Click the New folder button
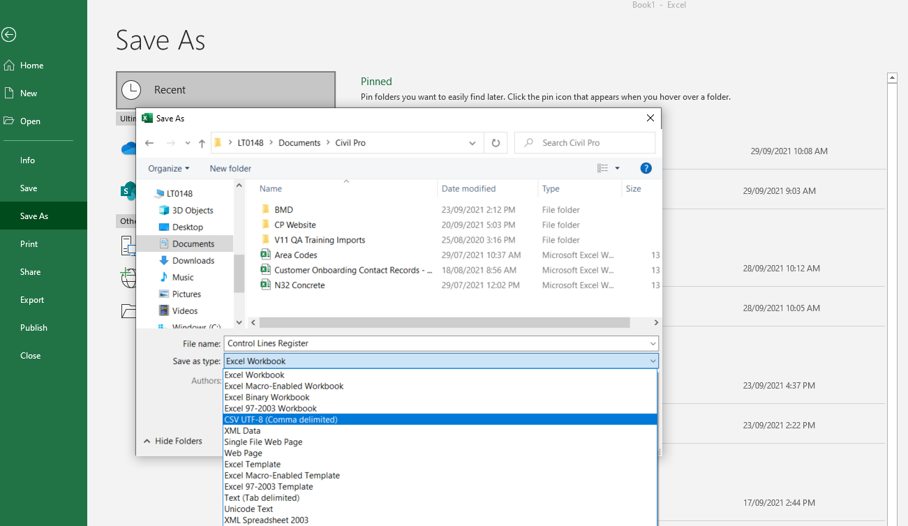The height and width of the screenshot is (526, 908). tap(230, 168)
